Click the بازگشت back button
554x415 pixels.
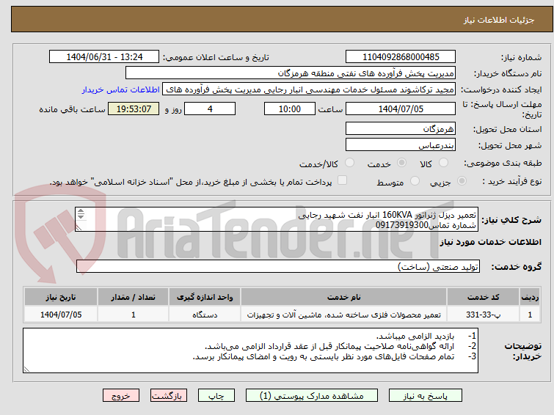[169, 396]
